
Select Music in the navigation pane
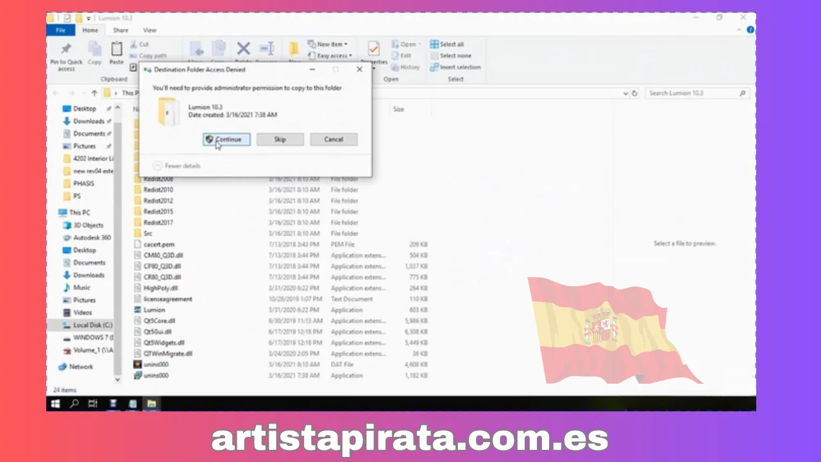81,287
